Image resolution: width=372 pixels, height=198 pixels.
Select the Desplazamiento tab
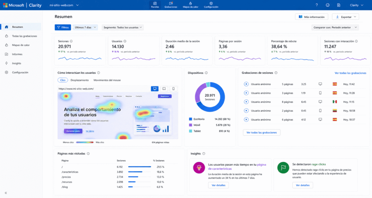click(x=80, y=80)
